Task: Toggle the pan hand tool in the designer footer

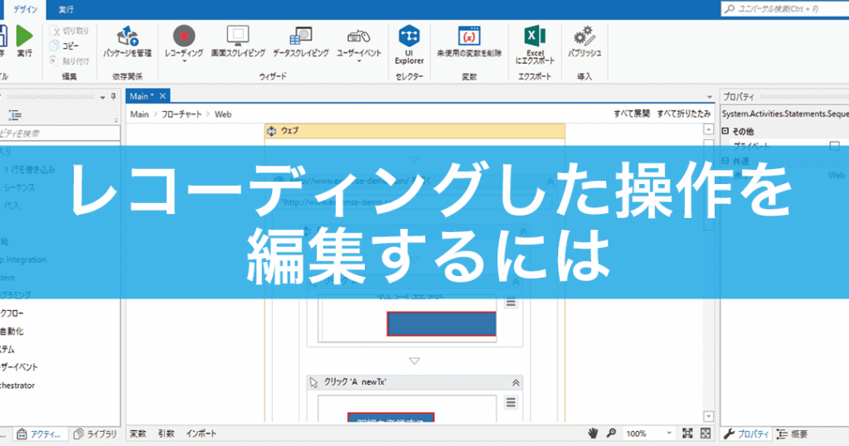Action: [x=594, y=434]
